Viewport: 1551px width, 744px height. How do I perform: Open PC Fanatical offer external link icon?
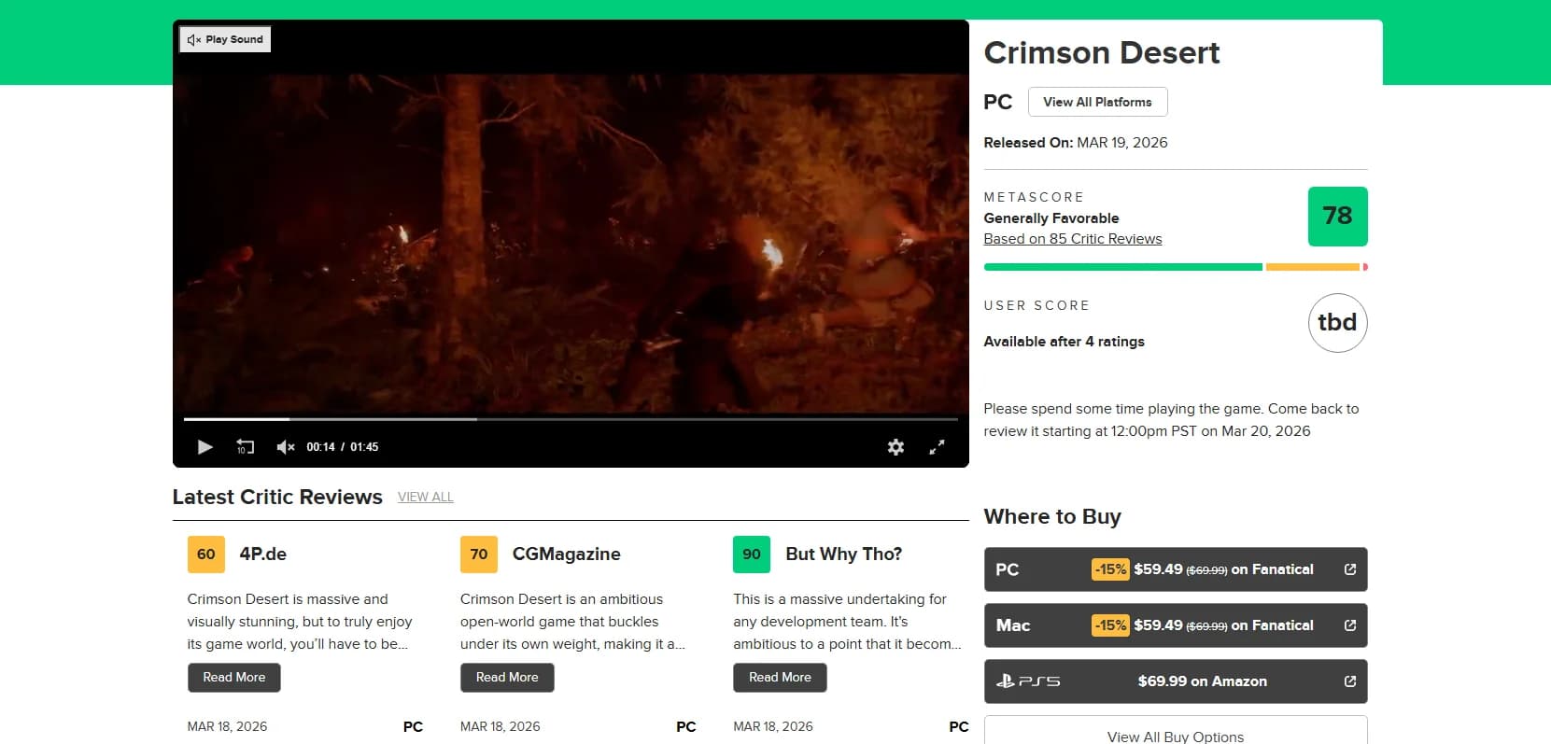click(x=1349, y=569)
